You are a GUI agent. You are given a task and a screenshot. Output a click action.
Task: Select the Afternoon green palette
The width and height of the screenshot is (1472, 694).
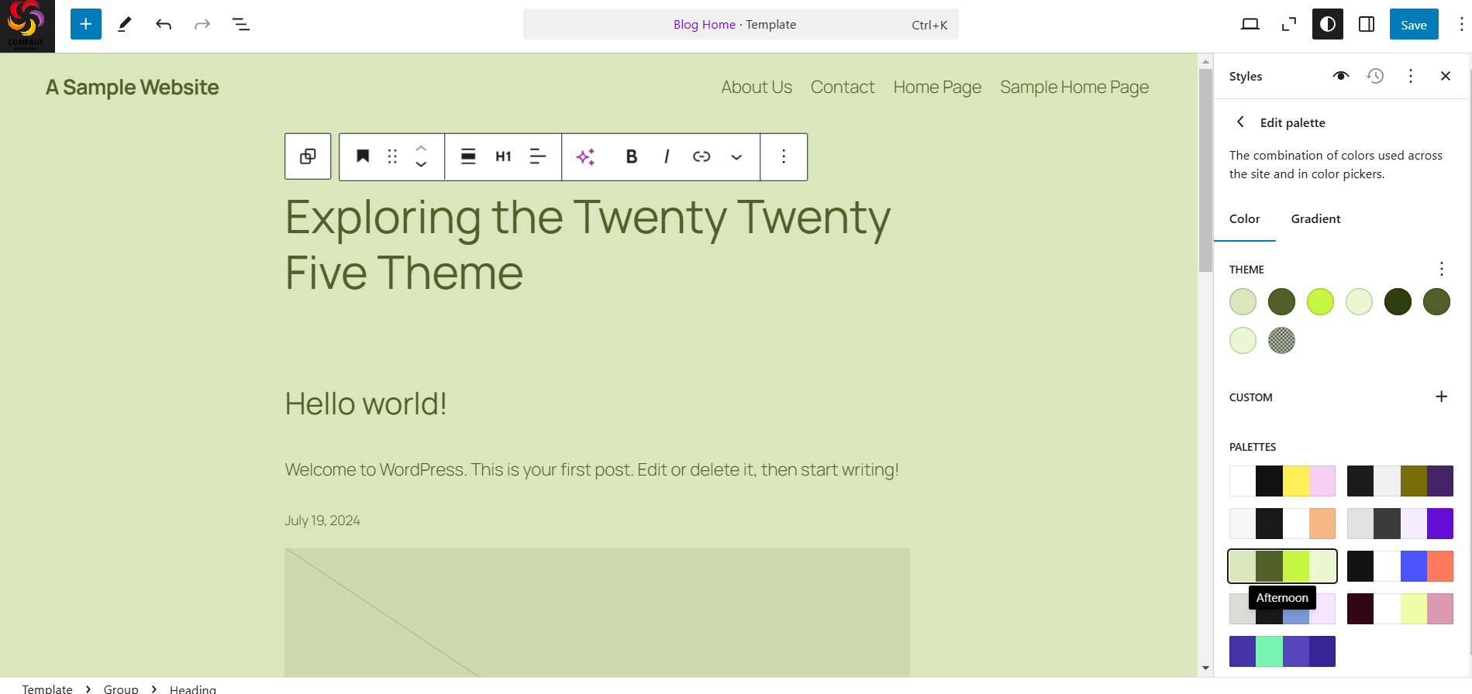[1283, 566]
